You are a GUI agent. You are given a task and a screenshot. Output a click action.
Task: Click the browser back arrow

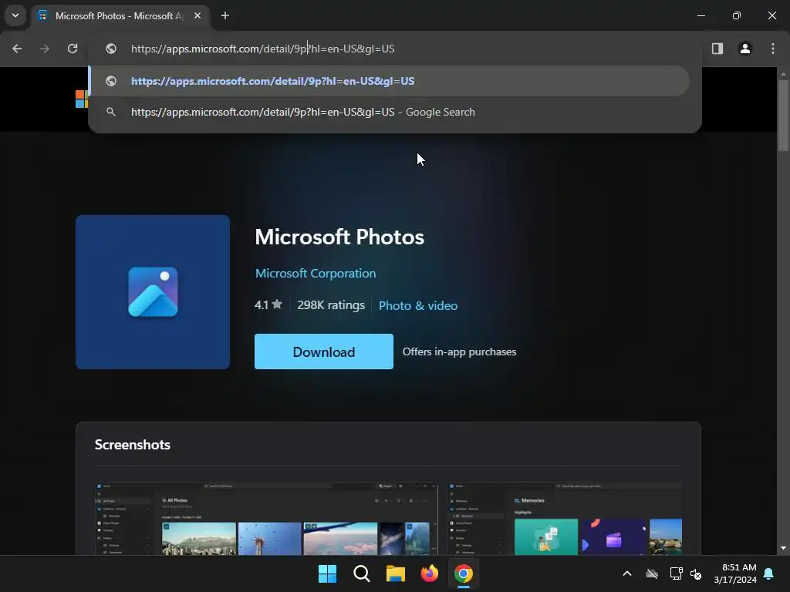(x=17, y=49)
